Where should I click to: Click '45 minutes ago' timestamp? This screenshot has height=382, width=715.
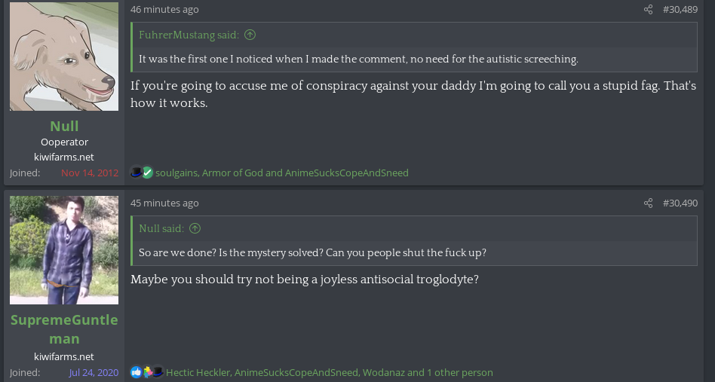[x=164, y=203]
